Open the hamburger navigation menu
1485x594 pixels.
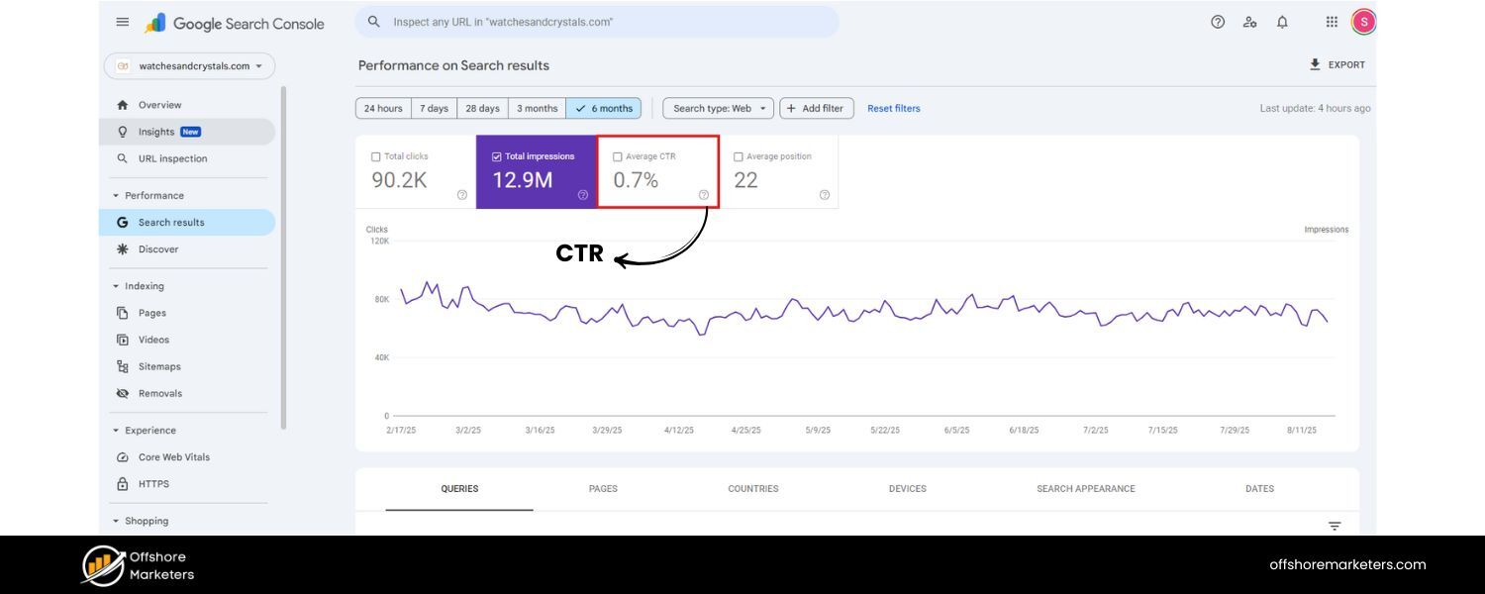(121, 21)
